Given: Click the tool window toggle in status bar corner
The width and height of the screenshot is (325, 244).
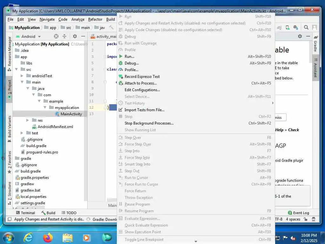Looking at the screenshot, I should point(10,219).
